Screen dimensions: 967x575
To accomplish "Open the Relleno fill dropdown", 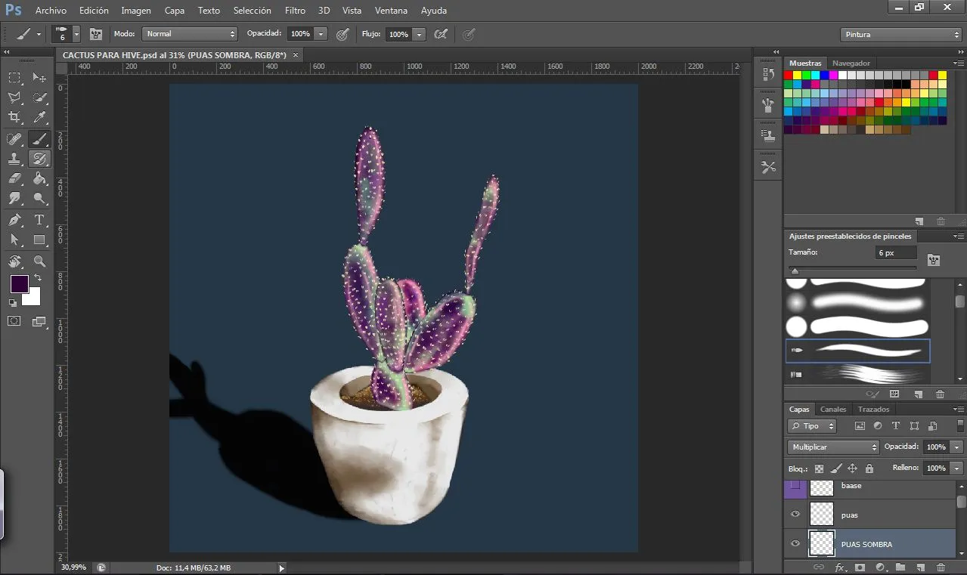I will (957, 468).
